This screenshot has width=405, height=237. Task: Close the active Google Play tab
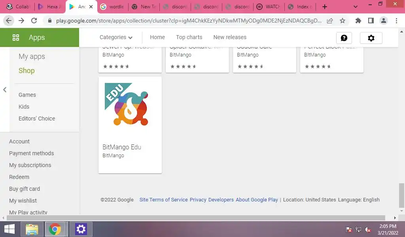click(91, 7)
